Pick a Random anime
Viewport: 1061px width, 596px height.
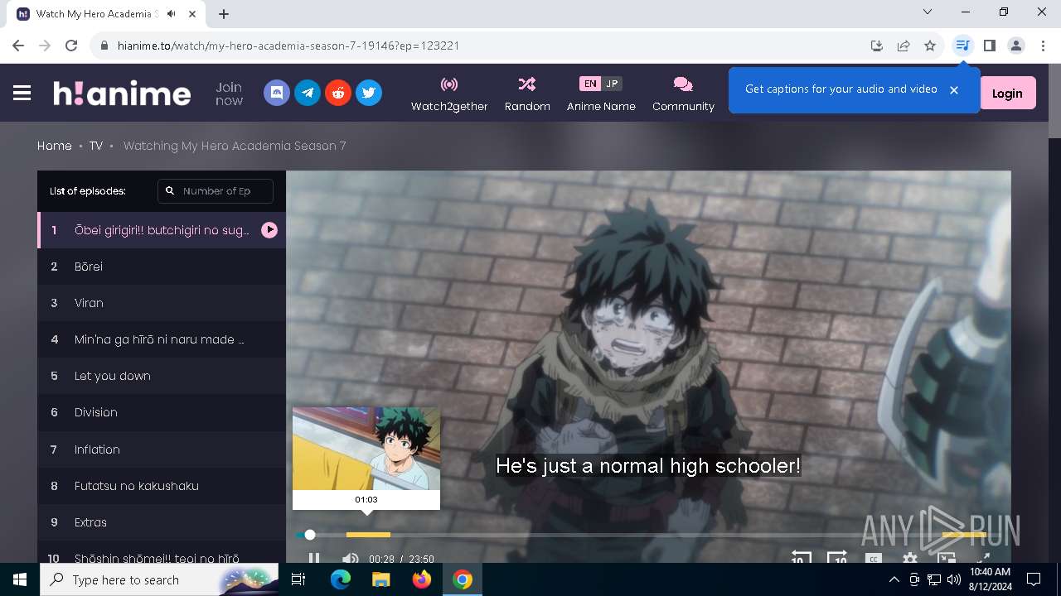pyautogui.click(x=527, y=94)
